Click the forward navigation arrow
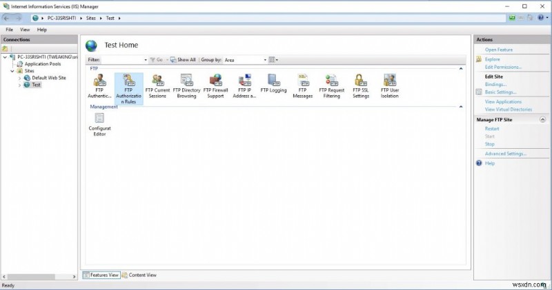 point(19,18)
